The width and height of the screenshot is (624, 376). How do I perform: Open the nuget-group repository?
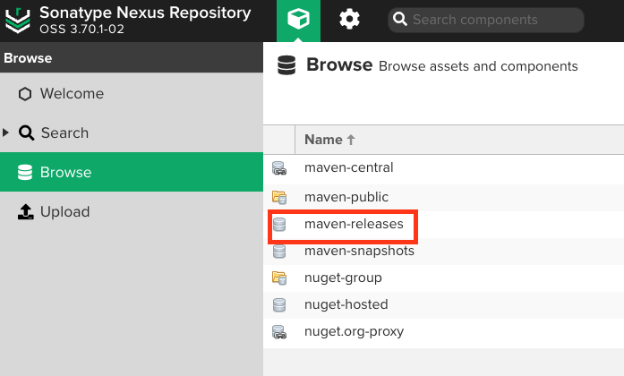[x=343, y=278]
